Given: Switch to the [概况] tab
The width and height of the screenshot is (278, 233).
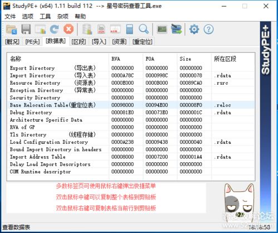Looking at the screenshot, I should [12, 42].
